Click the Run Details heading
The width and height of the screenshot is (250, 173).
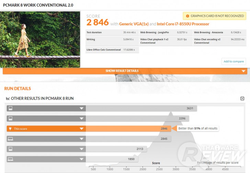18,89
